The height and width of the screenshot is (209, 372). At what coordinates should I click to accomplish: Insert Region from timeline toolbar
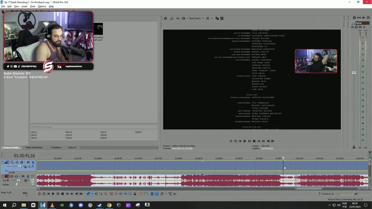point(146,194)
